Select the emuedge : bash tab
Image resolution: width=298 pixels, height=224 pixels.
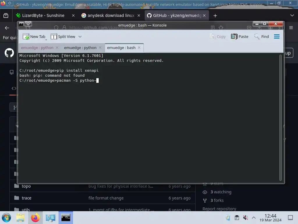point(121,48)
